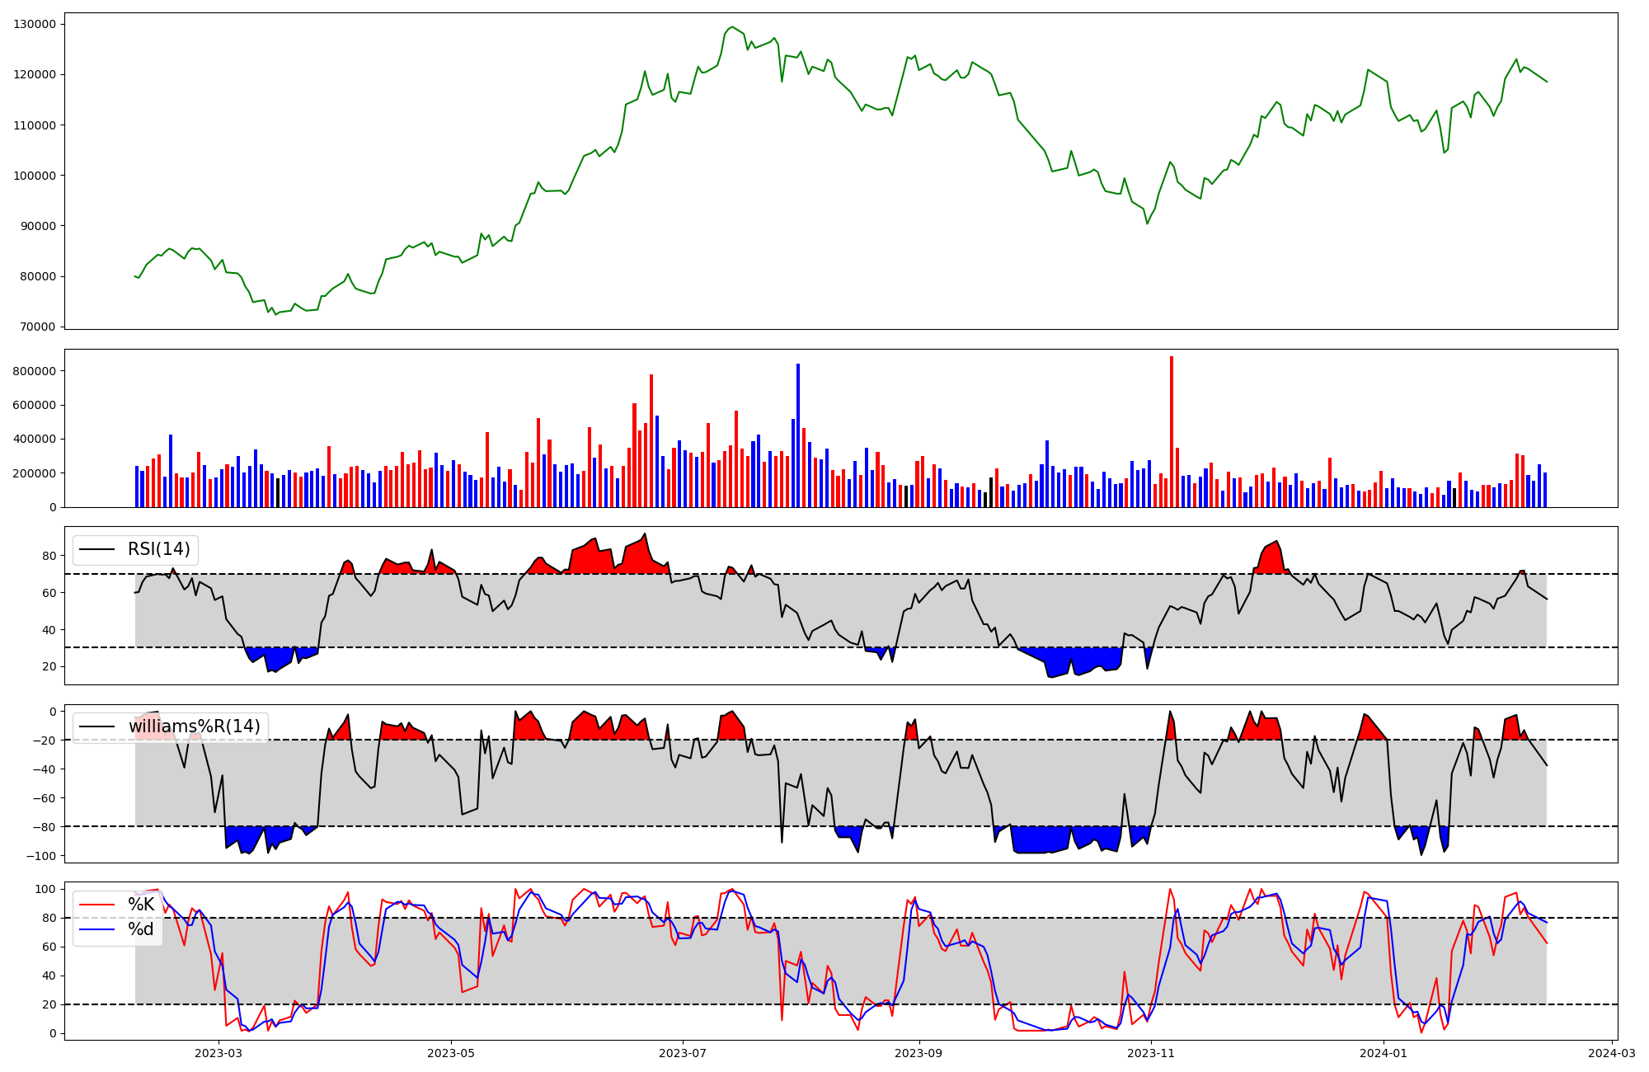This screenshot has height=1072, width=1649.
Task: Click the 130000 price axis tick label
Action: [x=35, y=24]
